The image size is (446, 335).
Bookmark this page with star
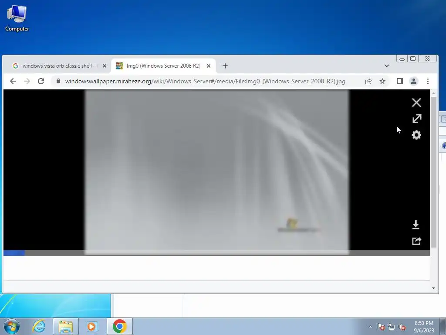(x=382, y=81)
